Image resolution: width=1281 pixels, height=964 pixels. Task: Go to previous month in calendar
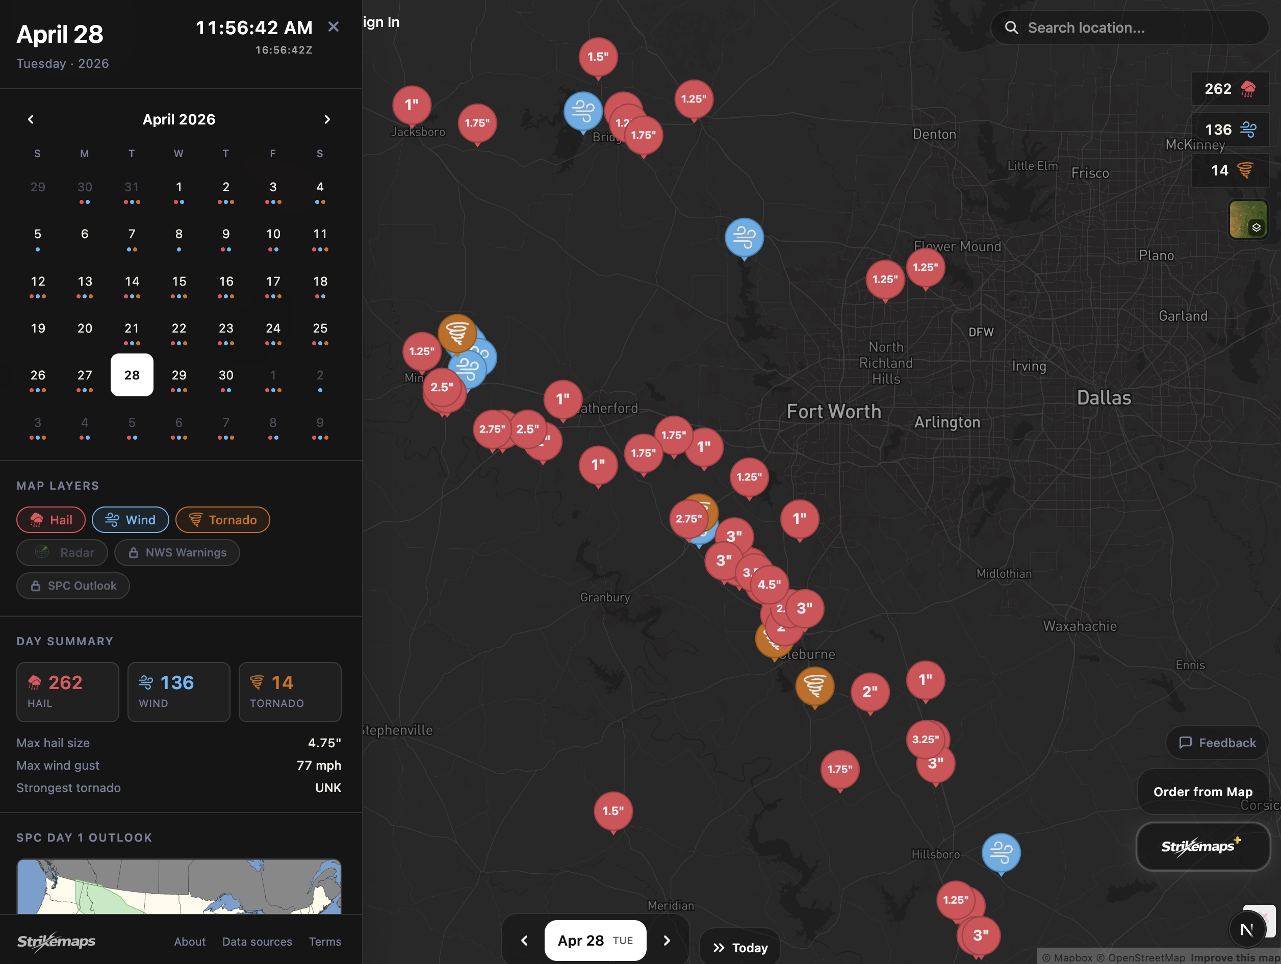[x=31, y=119]
